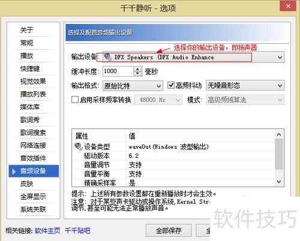Select 视觉效果 in the sidebar

coord(33,82)
